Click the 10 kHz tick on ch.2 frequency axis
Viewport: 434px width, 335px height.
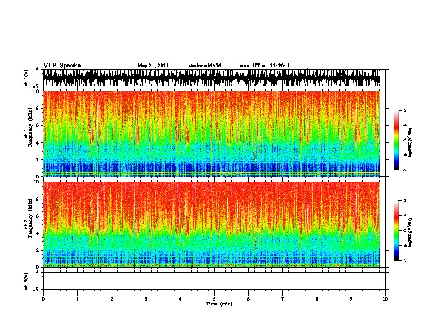click(x=37, y=182)
